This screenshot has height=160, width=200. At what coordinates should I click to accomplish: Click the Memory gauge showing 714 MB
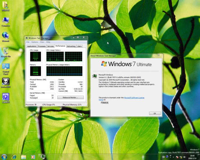(x=35, y=71)
